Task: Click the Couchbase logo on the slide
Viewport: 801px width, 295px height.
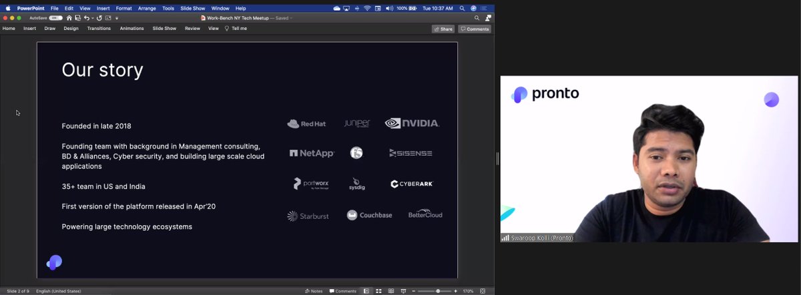Action: click(369, 215)
